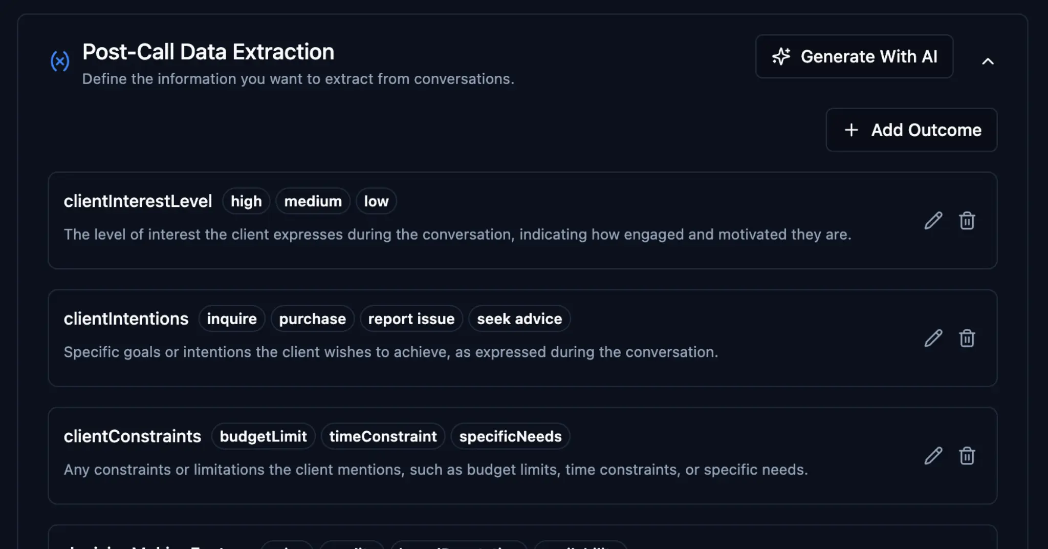
Task: Select the low interest level tag
Action: (x=376, y=201)
